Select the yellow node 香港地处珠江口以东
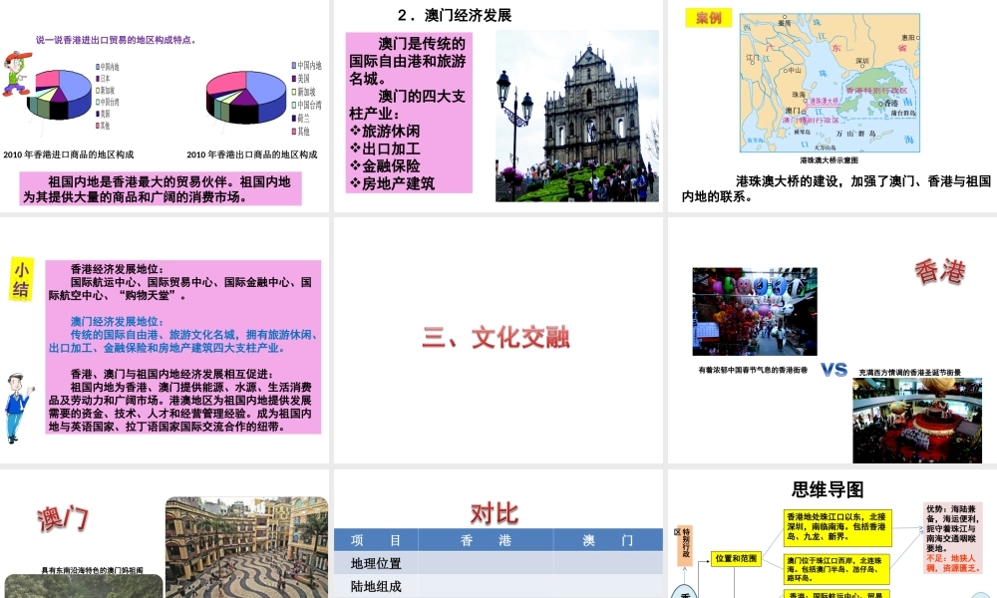This screenshot has width=997, height=598. (836, 527)
